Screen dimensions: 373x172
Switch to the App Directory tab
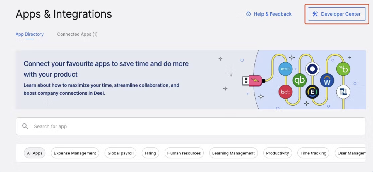30,34
